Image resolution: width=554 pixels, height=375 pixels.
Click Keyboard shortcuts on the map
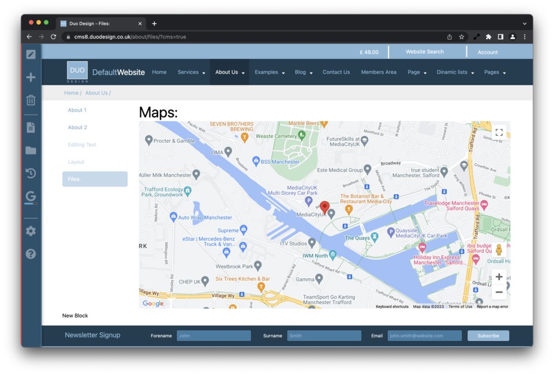pyautogui.click(x=392, y=306)
